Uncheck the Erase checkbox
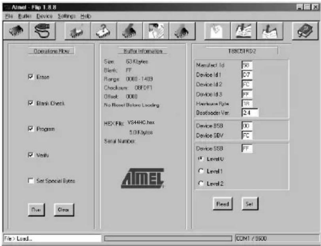The image size is (321, 246). 31,77
